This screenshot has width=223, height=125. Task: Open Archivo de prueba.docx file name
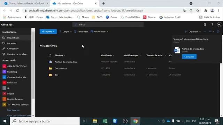click(x=66, y=62)
